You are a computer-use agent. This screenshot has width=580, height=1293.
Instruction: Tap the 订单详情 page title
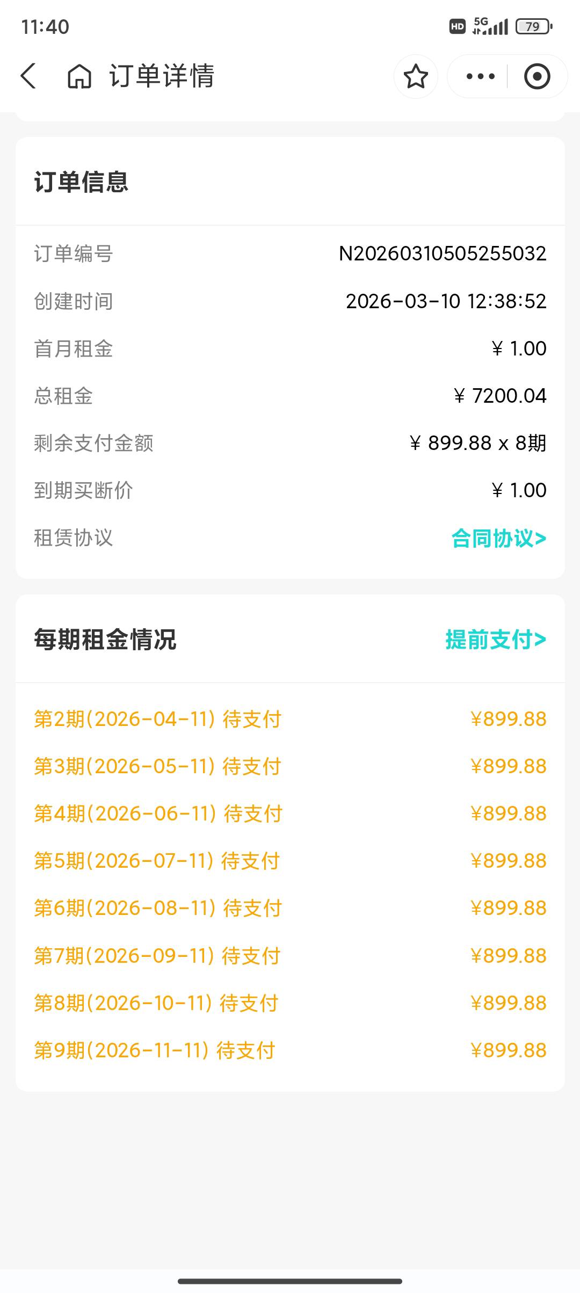[162, 76]
